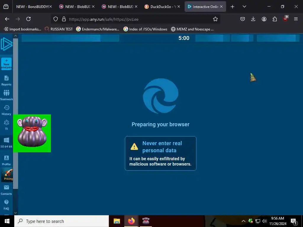
Task: Save page to Pocket
Action: click(x=243, y=19)
